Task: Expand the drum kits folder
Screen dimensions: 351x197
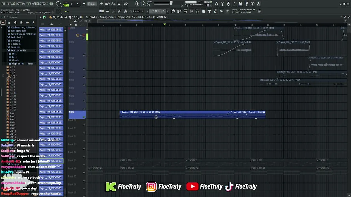Action: pos(15,47)
